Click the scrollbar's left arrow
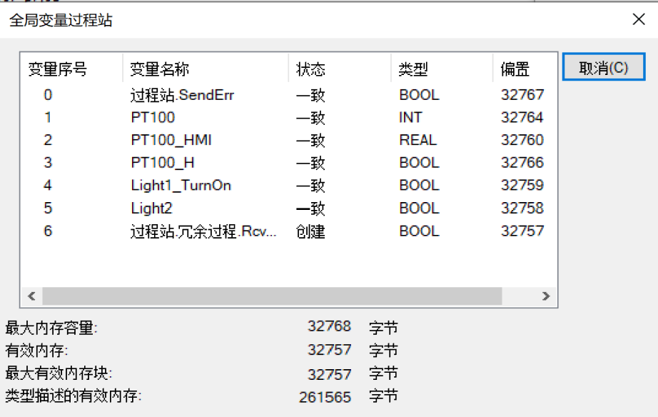This screenshot has height=417, width=658. [x=31, y=296]
